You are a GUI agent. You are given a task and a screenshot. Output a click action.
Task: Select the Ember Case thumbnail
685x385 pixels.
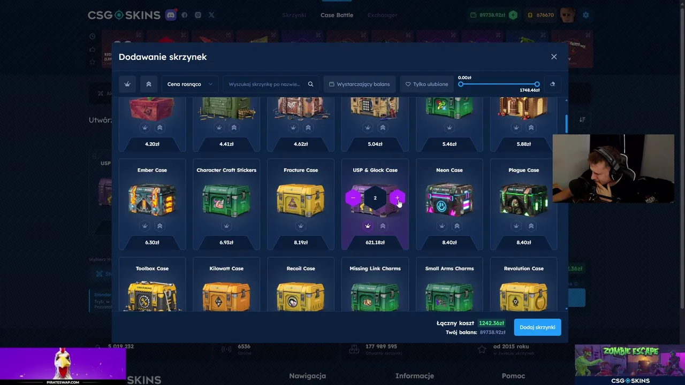[152, 199]
